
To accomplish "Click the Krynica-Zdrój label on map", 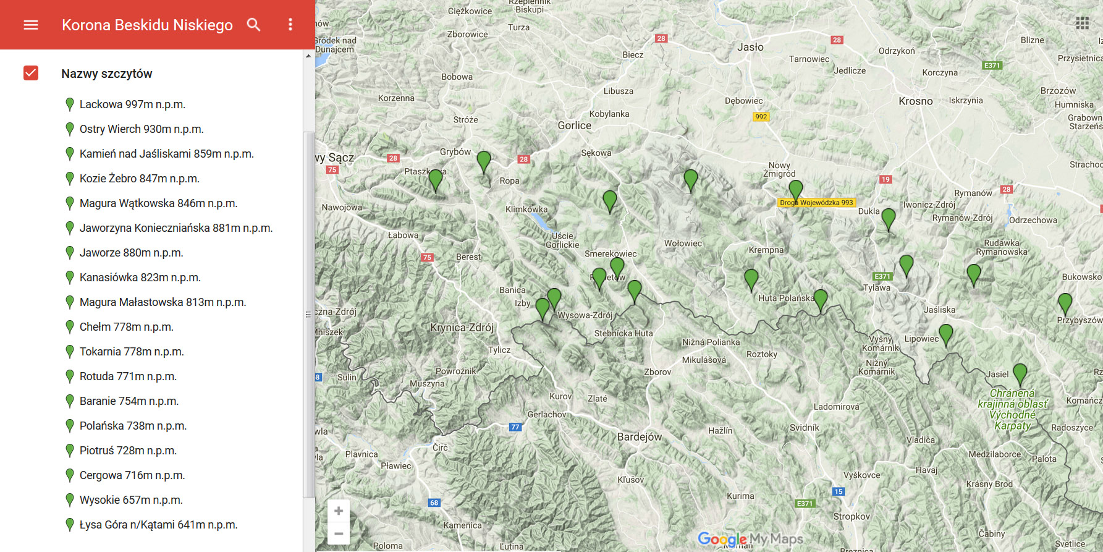I will (x=462, y=328).
